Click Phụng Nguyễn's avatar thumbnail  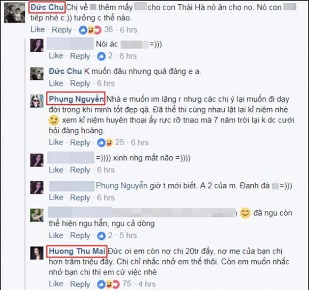[x=37, y=101]
